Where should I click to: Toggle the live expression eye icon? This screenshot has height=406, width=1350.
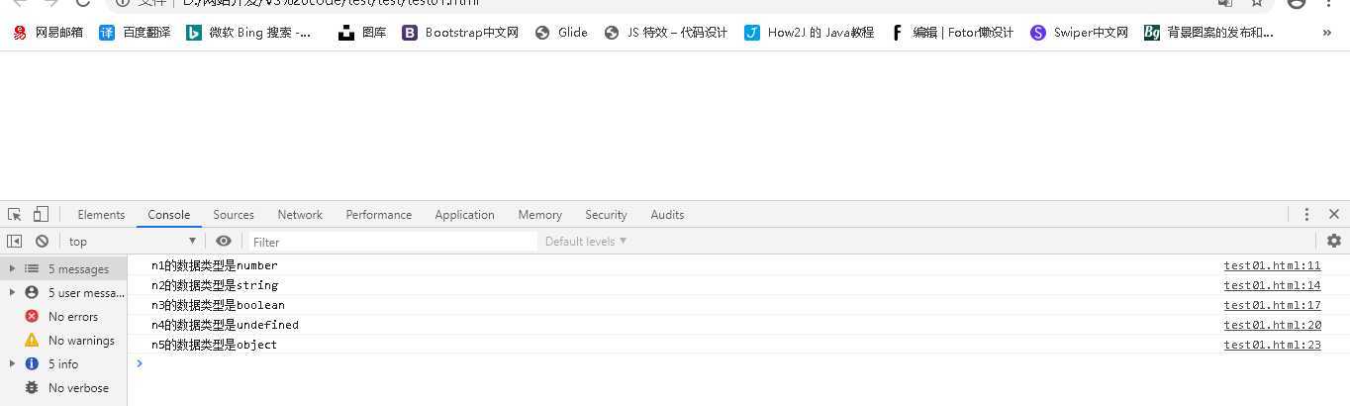pos(224,241)
